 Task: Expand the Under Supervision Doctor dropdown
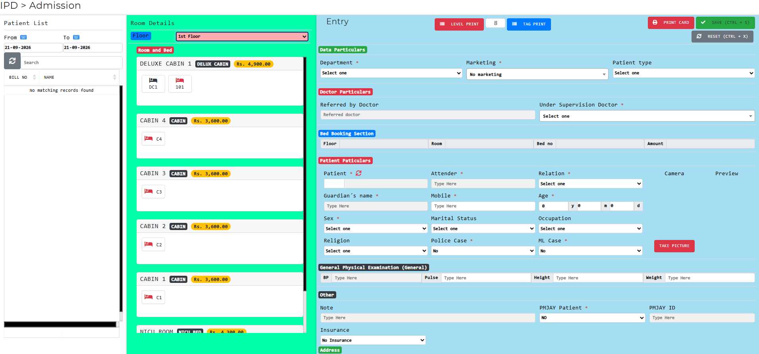click(647, 116)
